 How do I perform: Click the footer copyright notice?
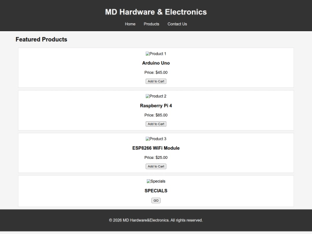156,220
